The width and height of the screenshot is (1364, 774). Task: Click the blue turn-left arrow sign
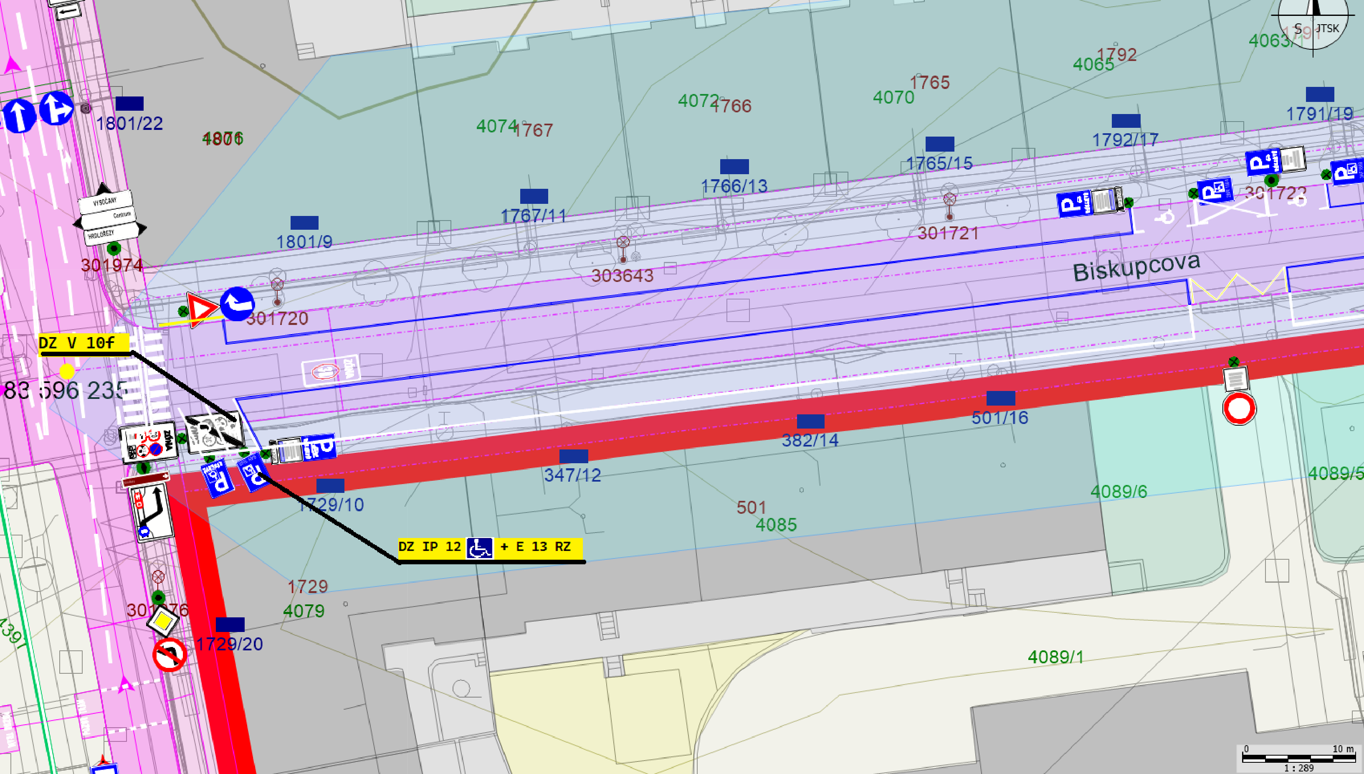click(237, 304)
